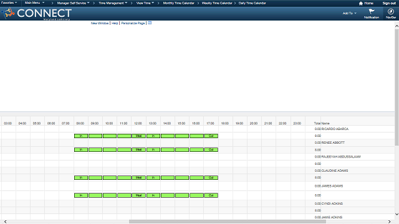Click the page HTTP icon beside Personalize Page
Viewport: 399px width, 224px height.
pyautogui.click(x=150, y=23)
